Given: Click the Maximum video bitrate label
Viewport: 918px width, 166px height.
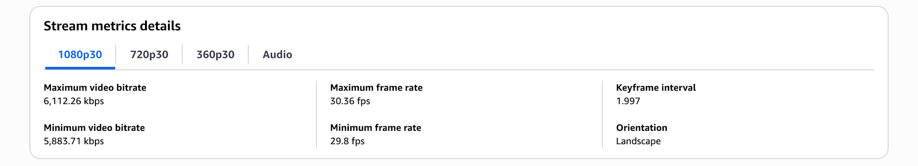Looking at the screenshot, I should coord(95,87).
